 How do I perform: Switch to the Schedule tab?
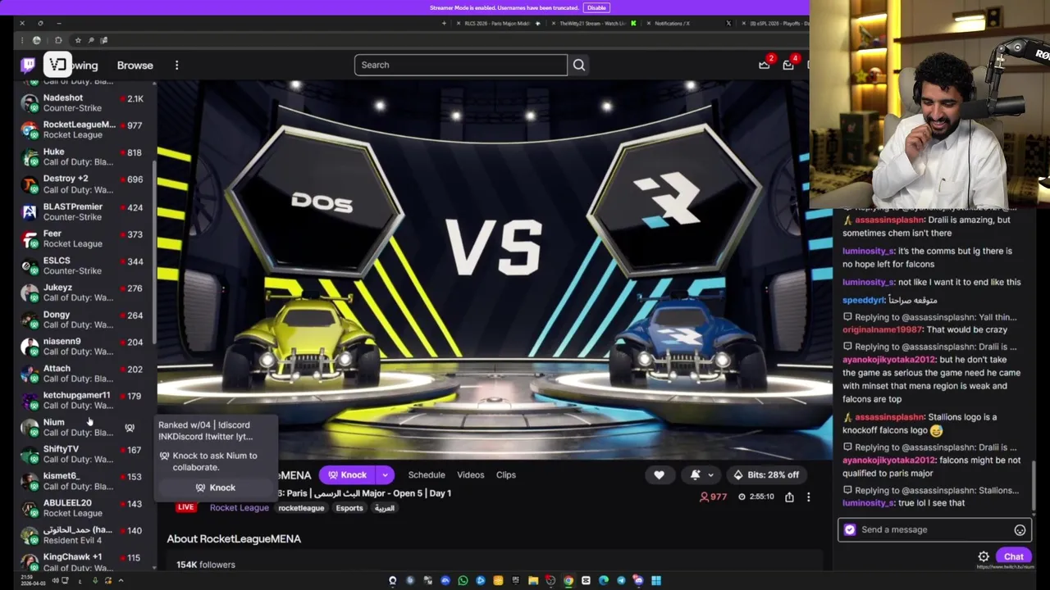[x=427, y=474]
